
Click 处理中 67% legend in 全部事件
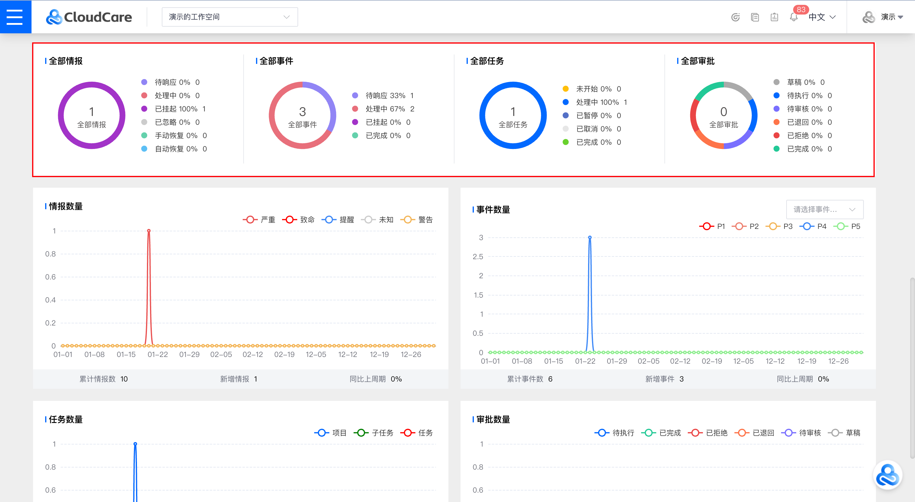[x=383, y=109]
